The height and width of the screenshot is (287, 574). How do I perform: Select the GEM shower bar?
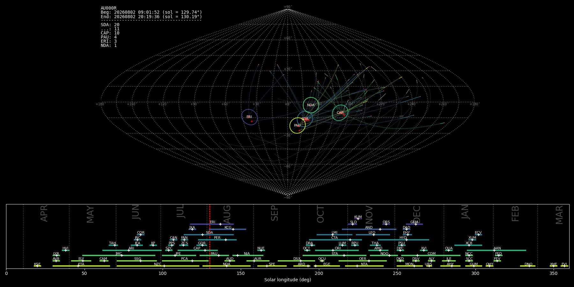414,224
